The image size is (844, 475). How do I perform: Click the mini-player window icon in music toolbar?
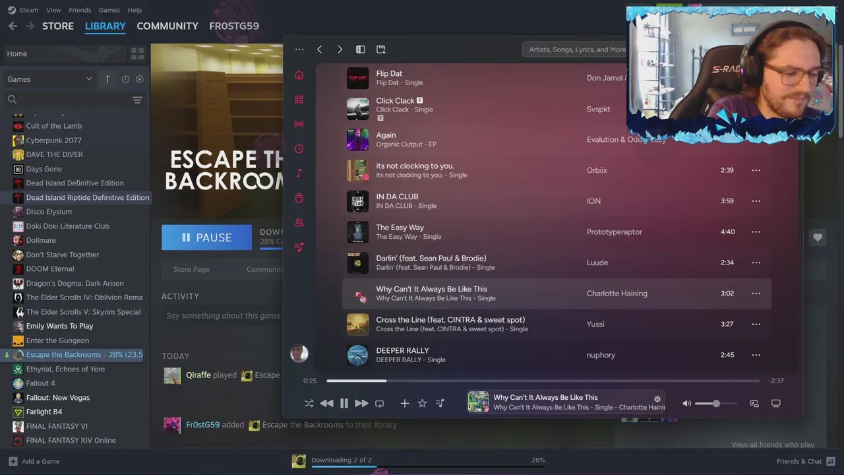click(x=380, y=49)
